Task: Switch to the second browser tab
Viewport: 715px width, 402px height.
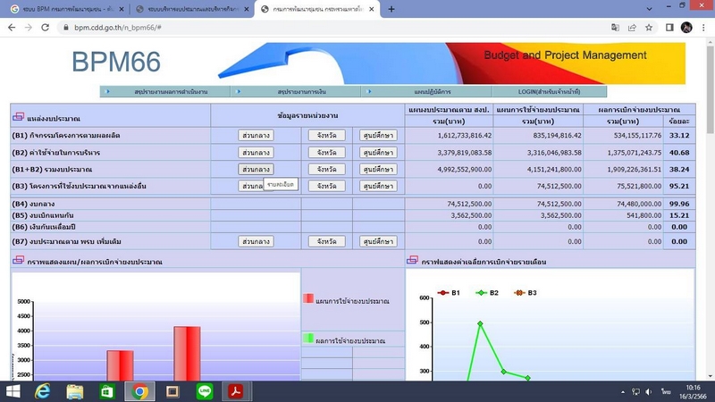Action: click(x=192, y=9)
